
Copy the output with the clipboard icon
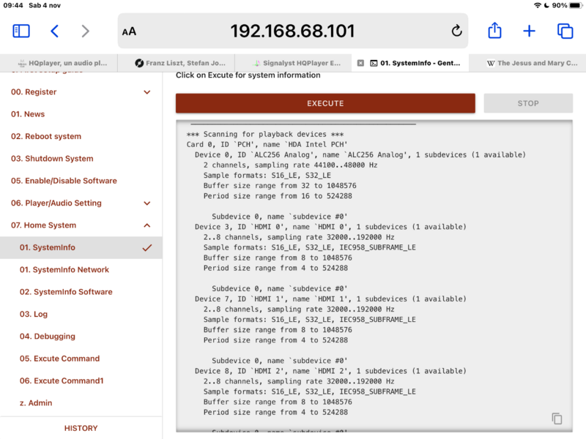coord(557,419)
